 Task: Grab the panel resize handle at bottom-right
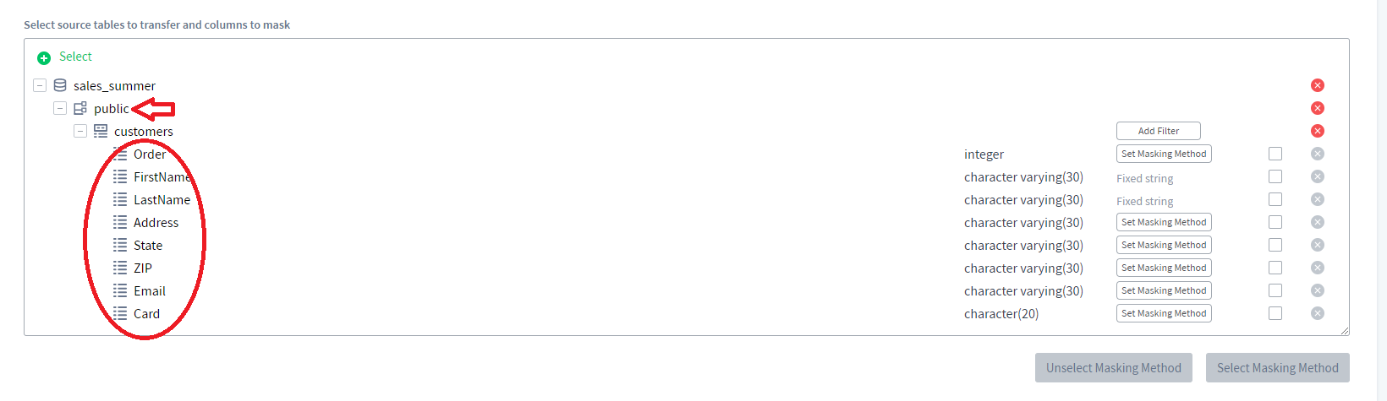(x=1345, y=331)
